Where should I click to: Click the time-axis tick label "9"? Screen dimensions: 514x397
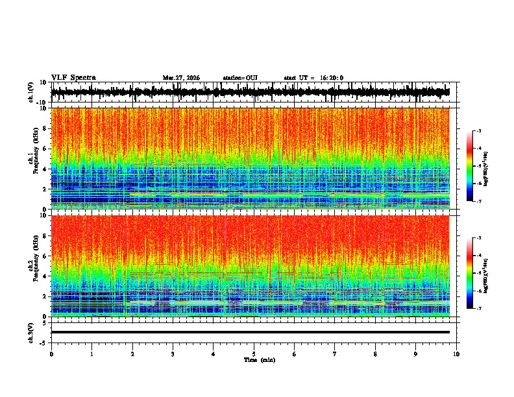(x=415, y=354)
